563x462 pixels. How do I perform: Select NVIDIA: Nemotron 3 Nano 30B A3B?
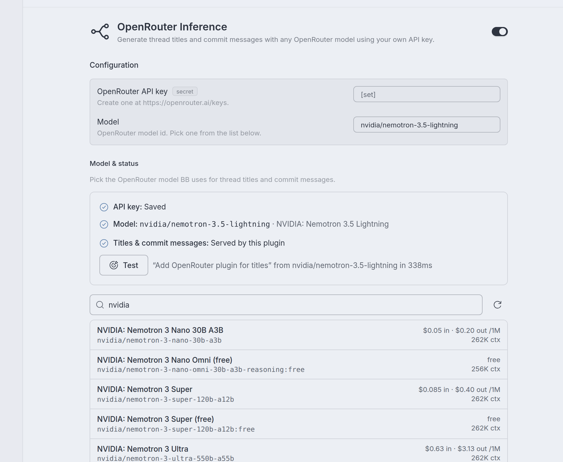point(299,335)
